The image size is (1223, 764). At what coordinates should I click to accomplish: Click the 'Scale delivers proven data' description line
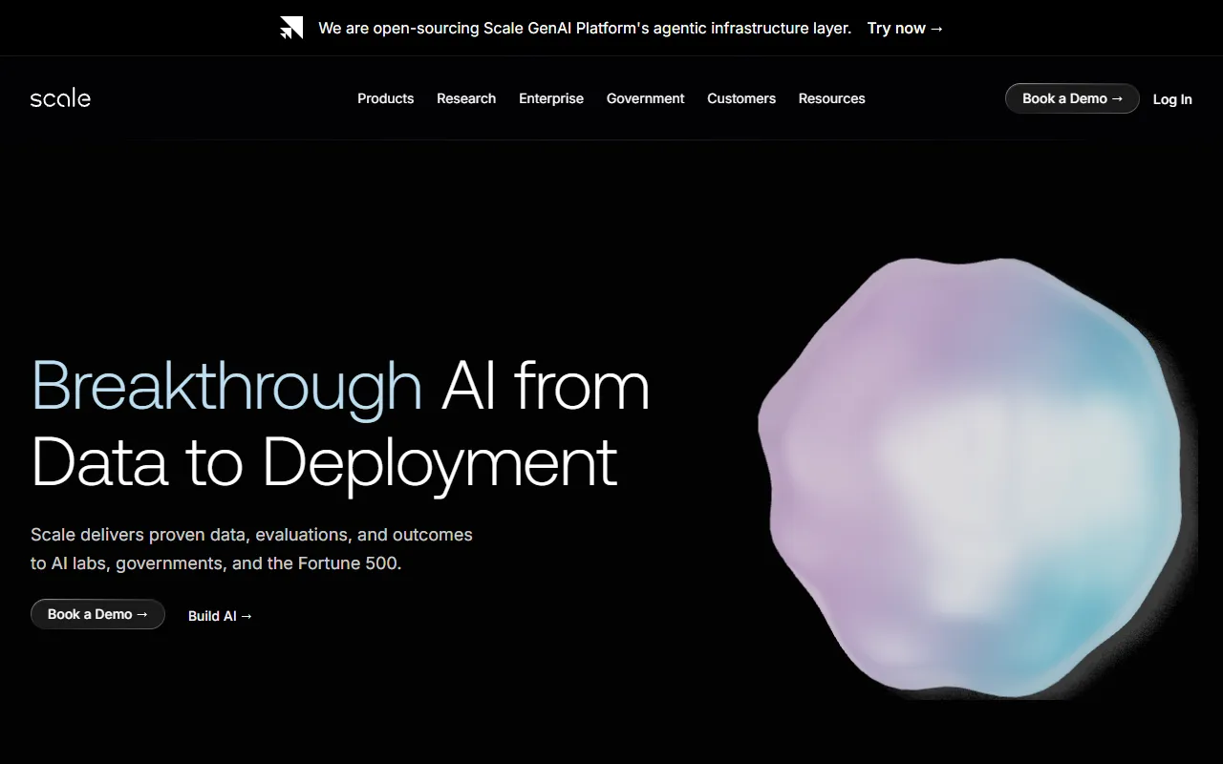click(251, 535)
